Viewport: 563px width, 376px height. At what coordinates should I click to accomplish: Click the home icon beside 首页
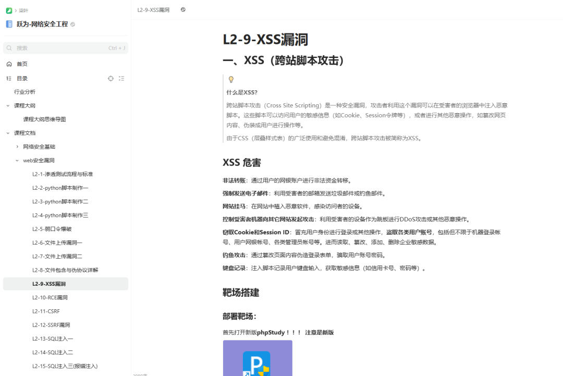pos(9,64)
